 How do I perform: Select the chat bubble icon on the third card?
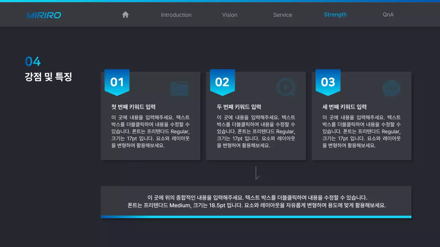coord(391,88)
